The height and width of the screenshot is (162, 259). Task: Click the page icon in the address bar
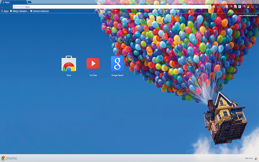[15, 7]
